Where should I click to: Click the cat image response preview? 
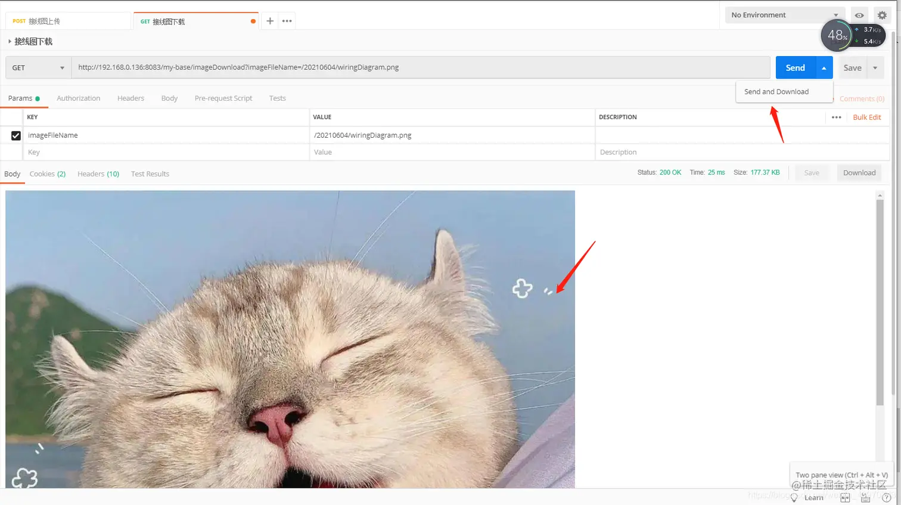290,339
